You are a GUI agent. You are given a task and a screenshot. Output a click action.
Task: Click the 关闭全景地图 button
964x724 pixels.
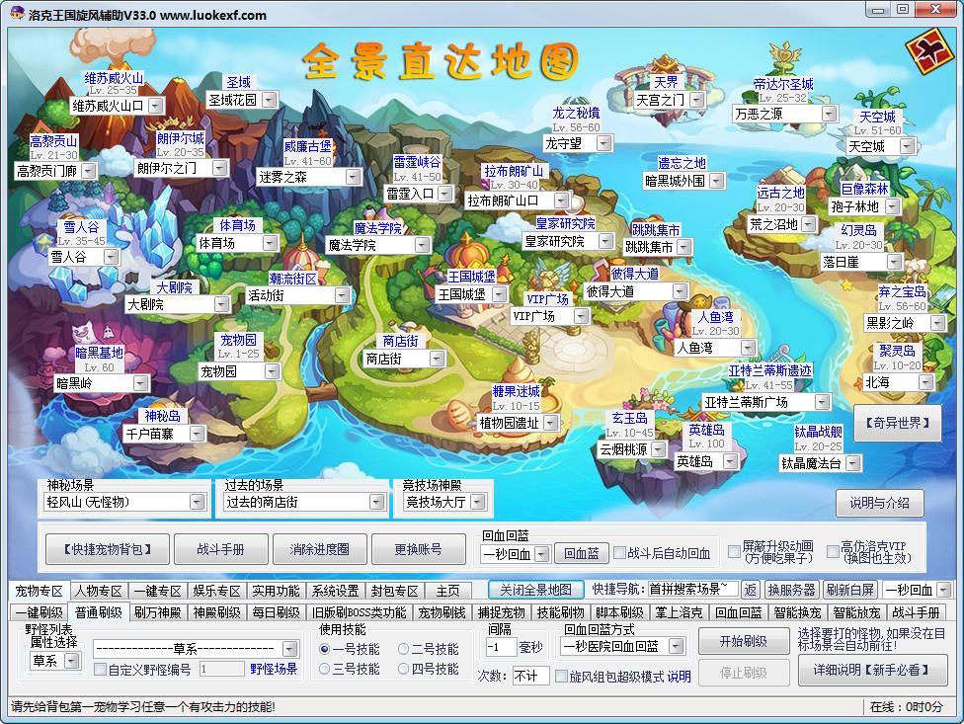(x=535, y=590)
